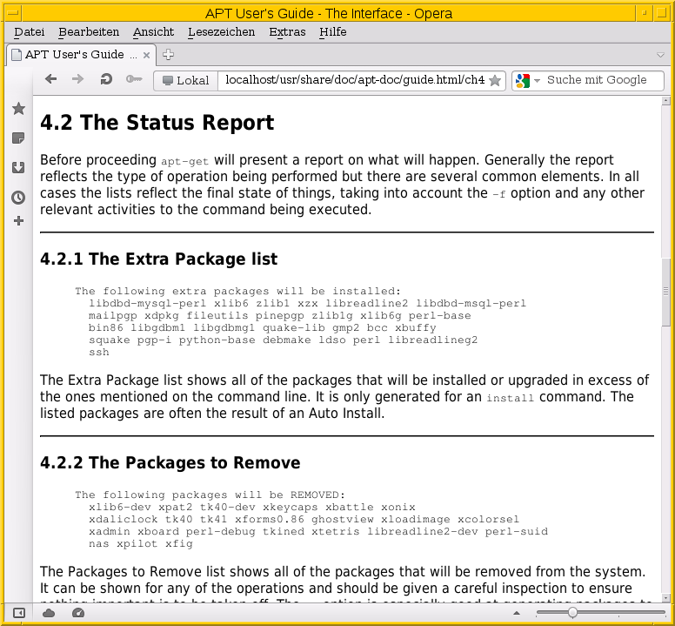Open the password wand key icon

[134, 79]
